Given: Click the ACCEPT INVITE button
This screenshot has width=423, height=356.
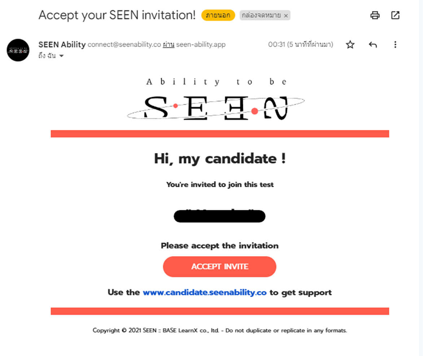Looking at the screenshot, I should tap(219, 267).
